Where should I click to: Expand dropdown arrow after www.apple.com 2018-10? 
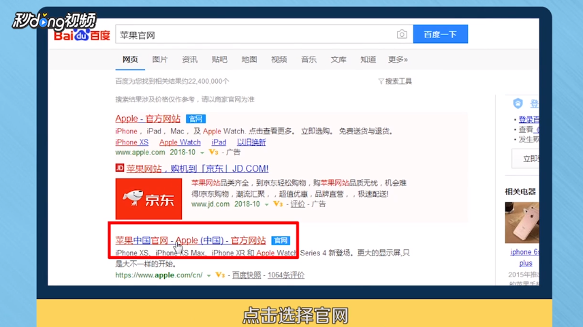click(x=202, y=153)
